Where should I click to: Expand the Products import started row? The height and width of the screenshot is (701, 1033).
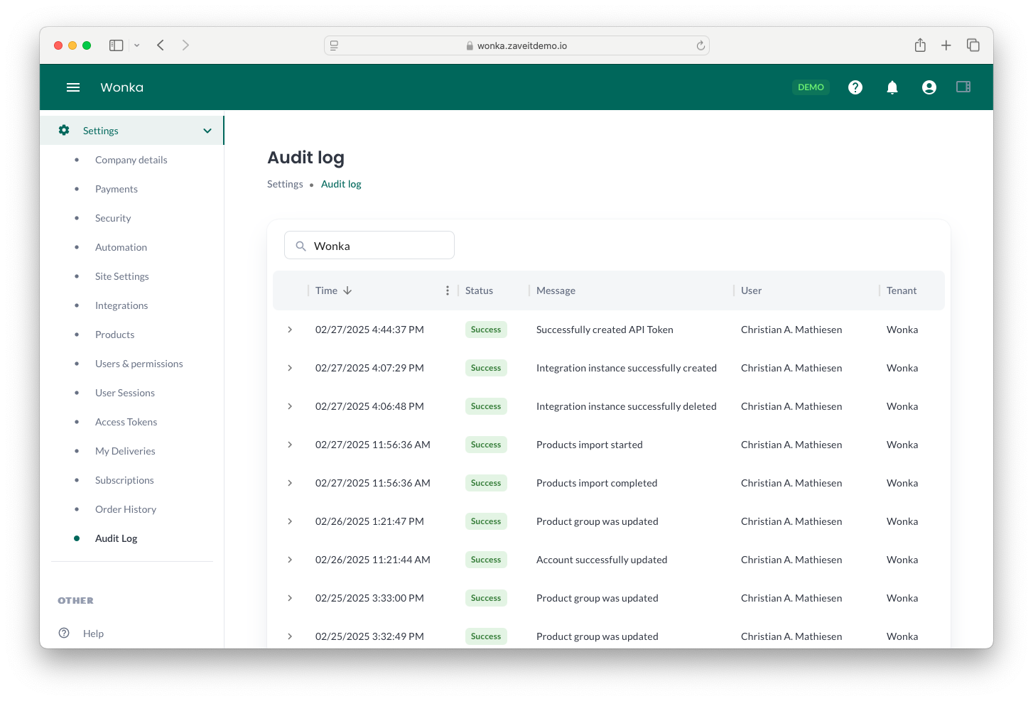pos(290,445)
